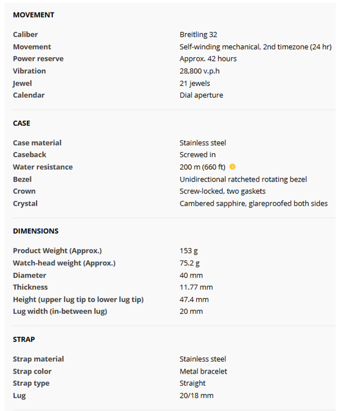This screenshot has width=339, height=411.
Task: Click the Unidirectional ratcheted rotating bezel text
Action: click(243, 179)
